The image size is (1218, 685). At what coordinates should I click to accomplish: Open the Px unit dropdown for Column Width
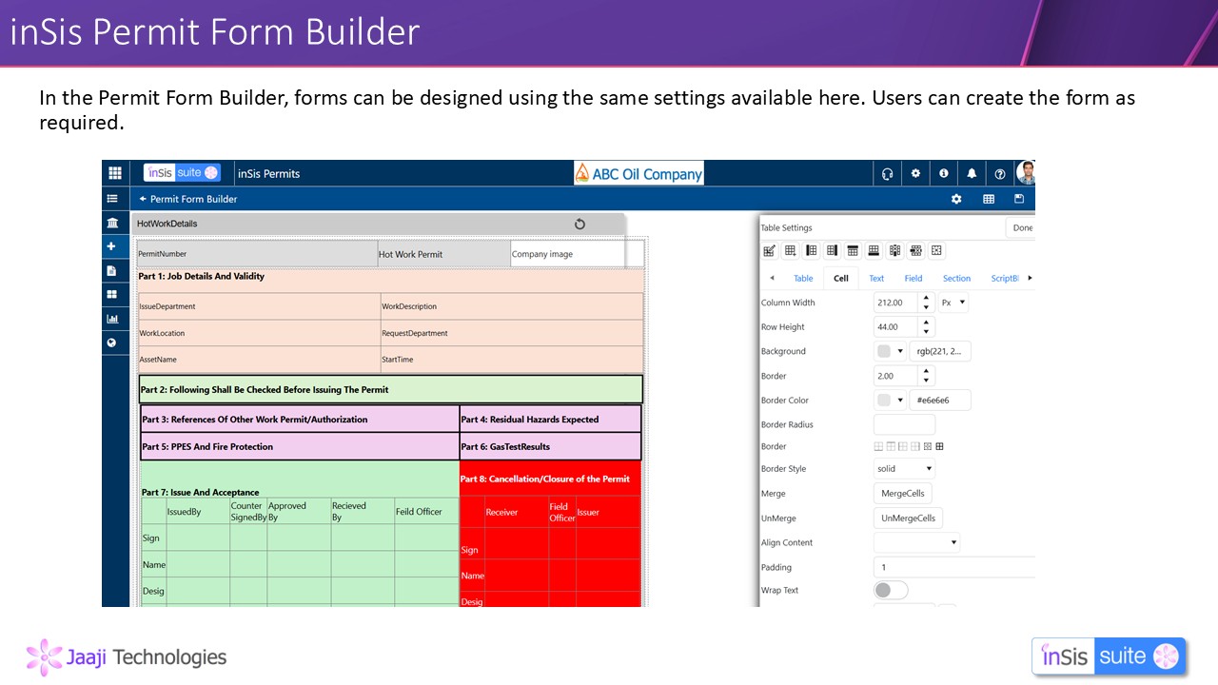953,303
